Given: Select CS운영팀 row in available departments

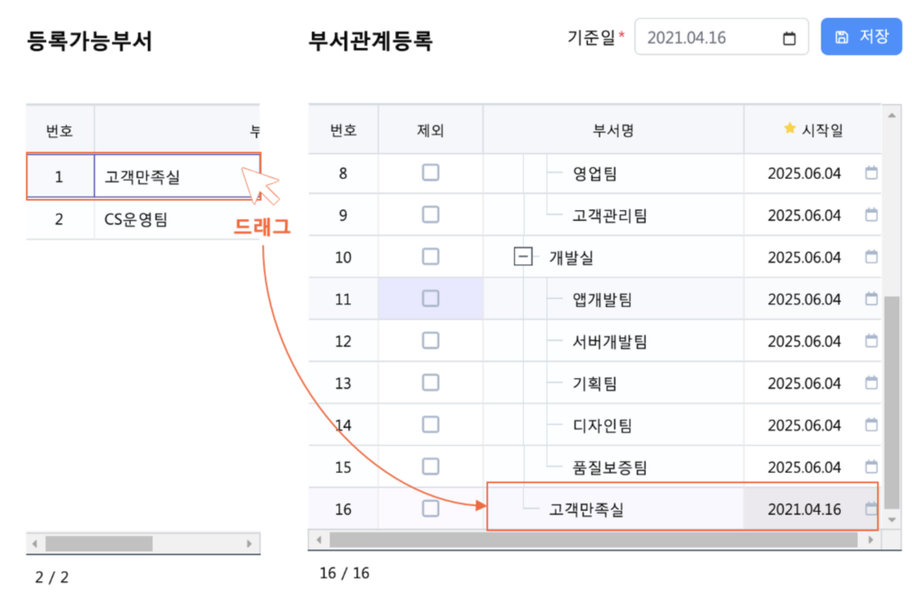Looking at the screenshot, I should (x=142, y=219).
